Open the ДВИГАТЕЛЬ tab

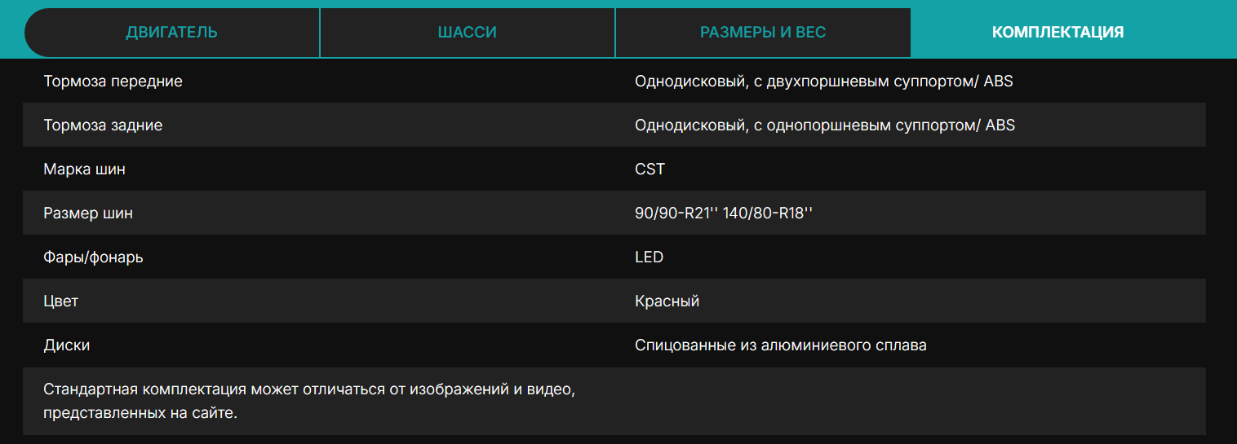[x=171, y=33]
